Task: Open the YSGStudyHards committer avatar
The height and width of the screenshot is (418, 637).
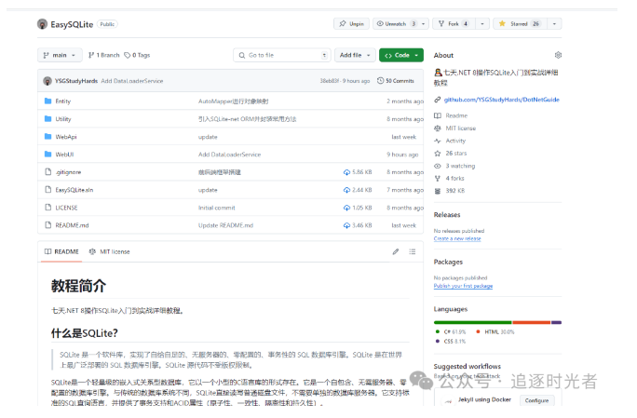Action: click(47, 81)
